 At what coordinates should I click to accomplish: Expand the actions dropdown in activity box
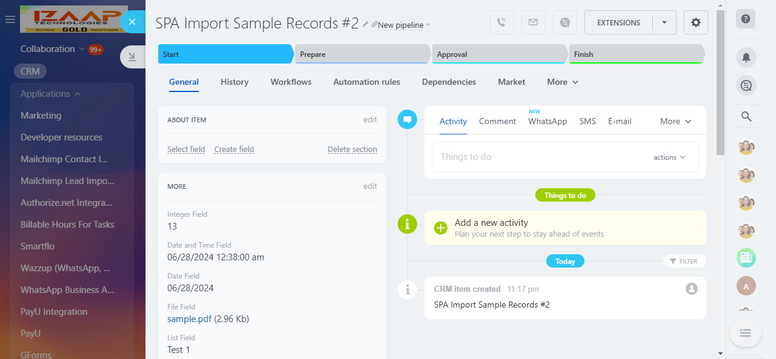tap(669, 157)
